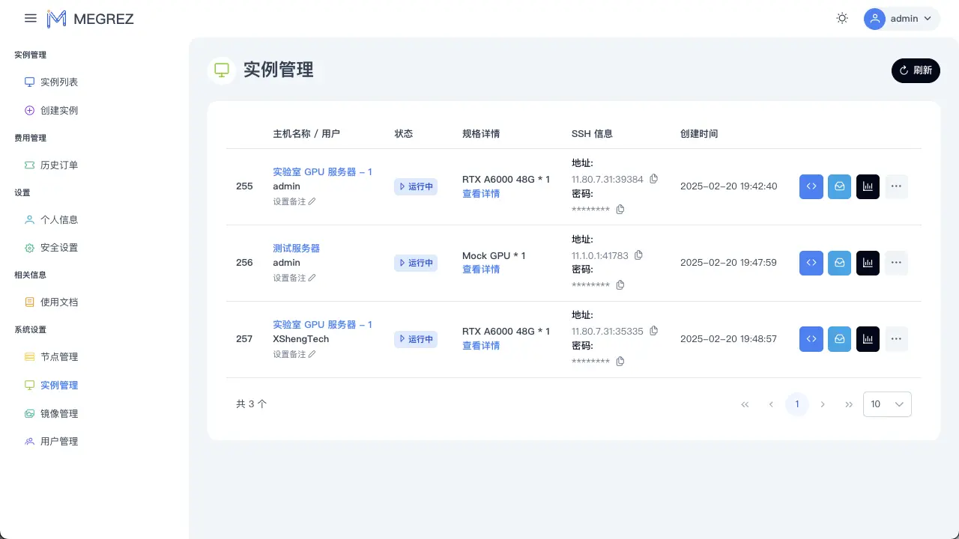
Task: Open monitoring chart icon for instance 255
Action: (868, 186)
